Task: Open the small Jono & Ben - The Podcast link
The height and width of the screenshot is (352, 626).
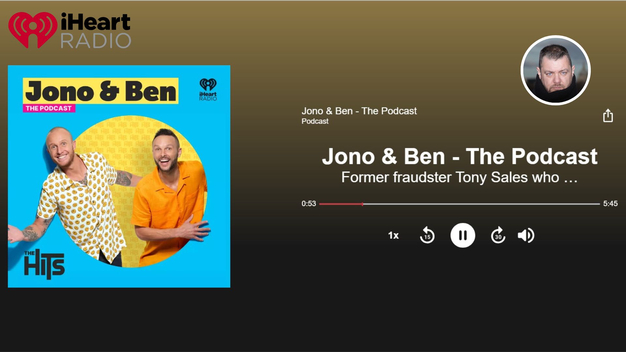Action: click(x=359, y=111)
